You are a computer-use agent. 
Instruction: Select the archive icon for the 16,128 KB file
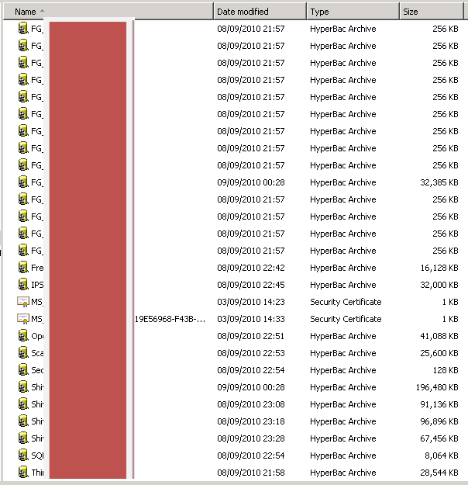click(x=22, y=268)
